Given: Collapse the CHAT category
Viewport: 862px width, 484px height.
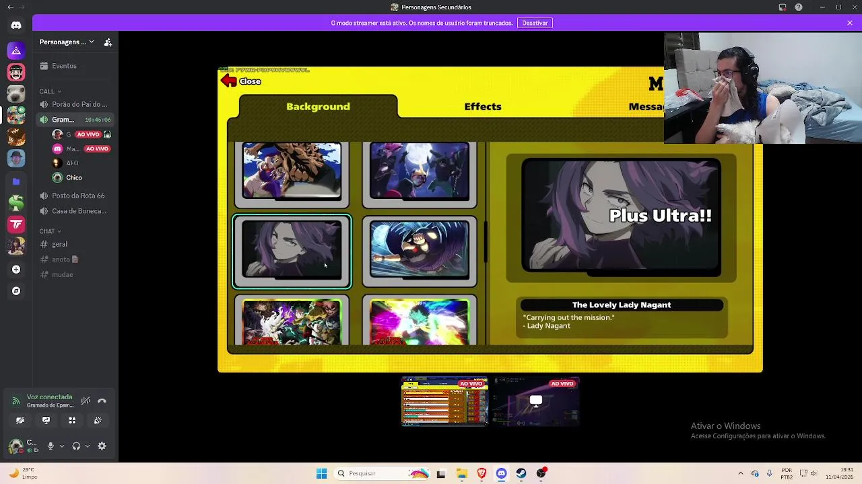Looking at the screenshot, I should click(x=50, y=231).
